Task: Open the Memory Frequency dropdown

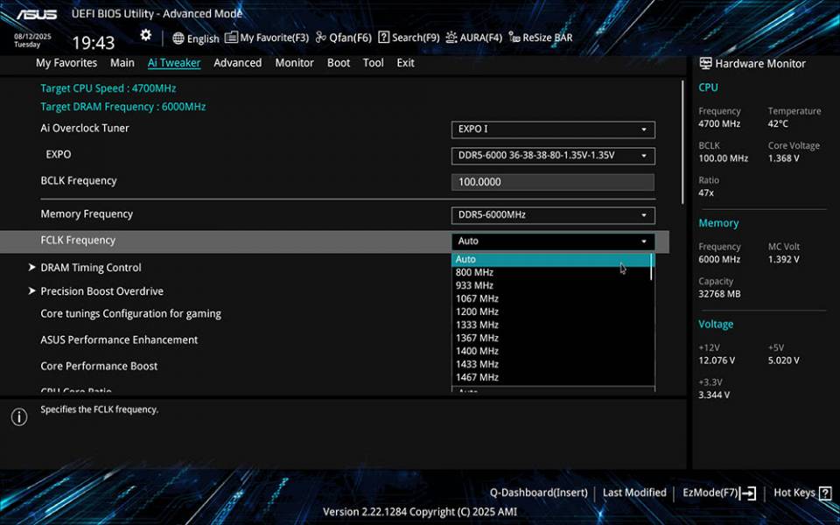Action: (552, 214)
